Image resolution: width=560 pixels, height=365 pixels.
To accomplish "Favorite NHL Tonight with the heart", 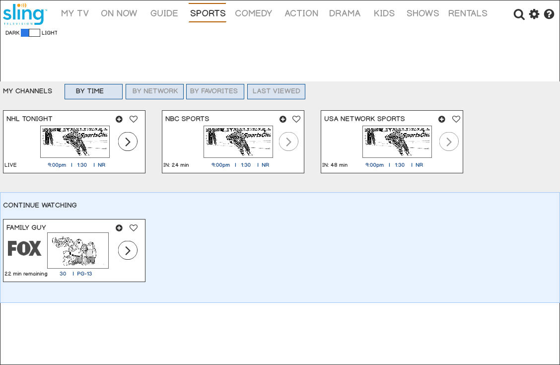I will point(134,119).
